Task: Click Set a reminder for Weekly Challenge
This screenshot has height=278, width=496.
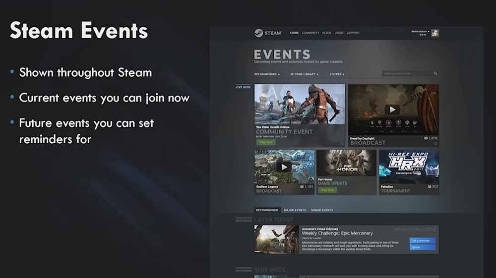Action: [422, 241]
